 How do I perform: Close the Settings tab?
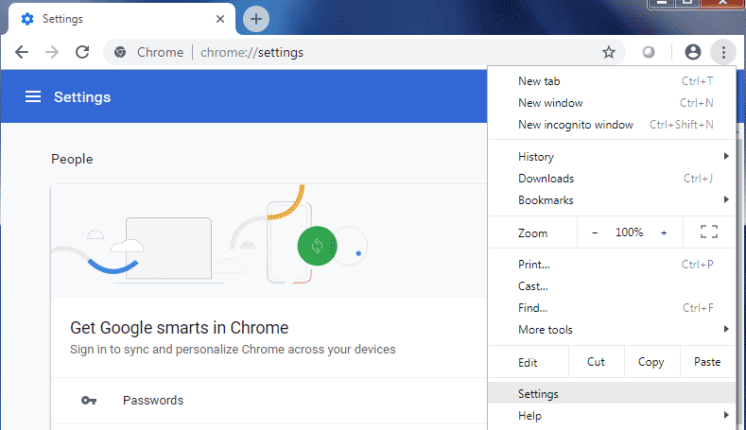click(x=219, y=19)
